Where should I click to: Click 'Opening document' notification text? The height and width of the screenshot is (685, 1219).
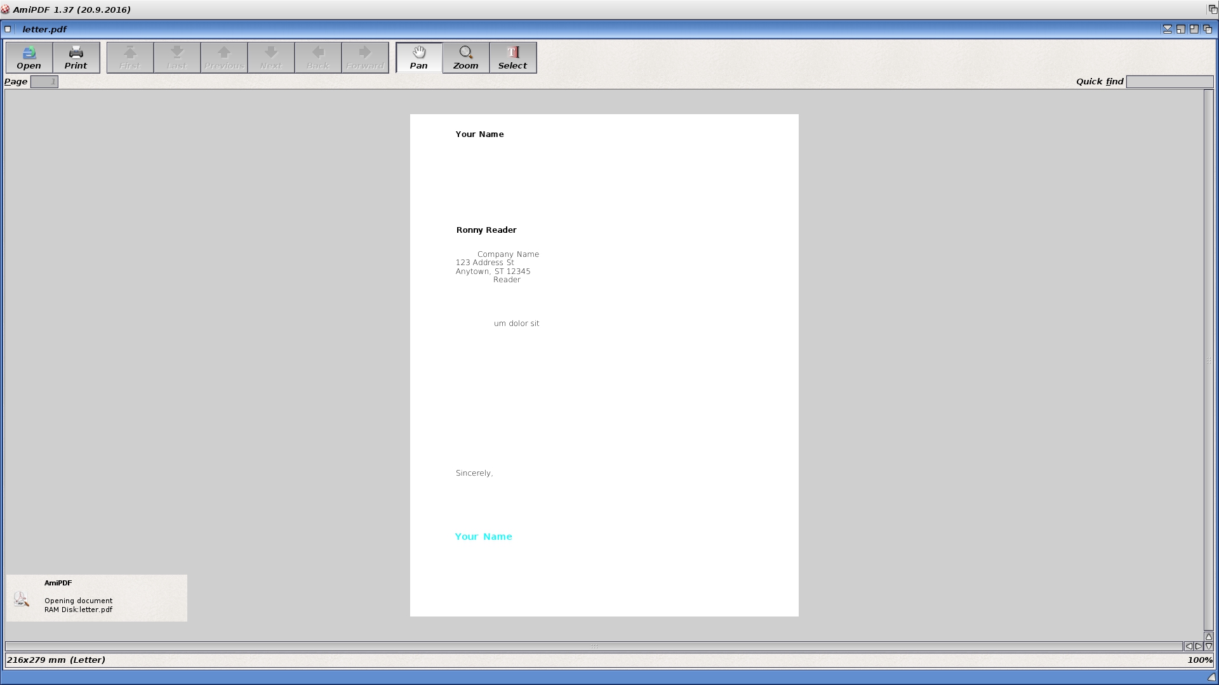coord(78,601)
